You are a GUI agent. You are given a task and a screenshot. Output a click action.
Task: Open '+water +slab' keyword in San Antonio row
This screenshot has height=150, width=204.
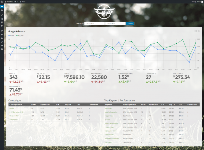pyautogui.click(x=109, y=135)
